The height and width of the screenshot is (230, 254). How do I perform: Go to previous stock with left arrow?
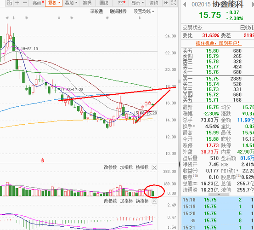[185, 5]
